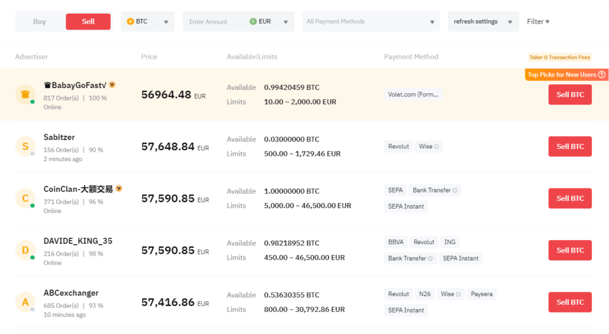Screen dimensions: 609x334
Task: Click info icon on ABCexchanger's Wise tag
Action: (x=459, y=294)
